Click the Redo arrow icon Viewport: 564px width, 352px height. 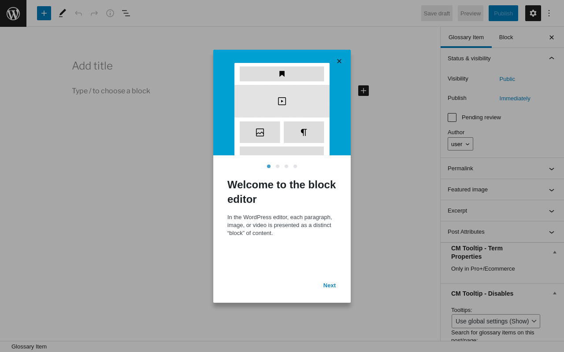point(94,13)
